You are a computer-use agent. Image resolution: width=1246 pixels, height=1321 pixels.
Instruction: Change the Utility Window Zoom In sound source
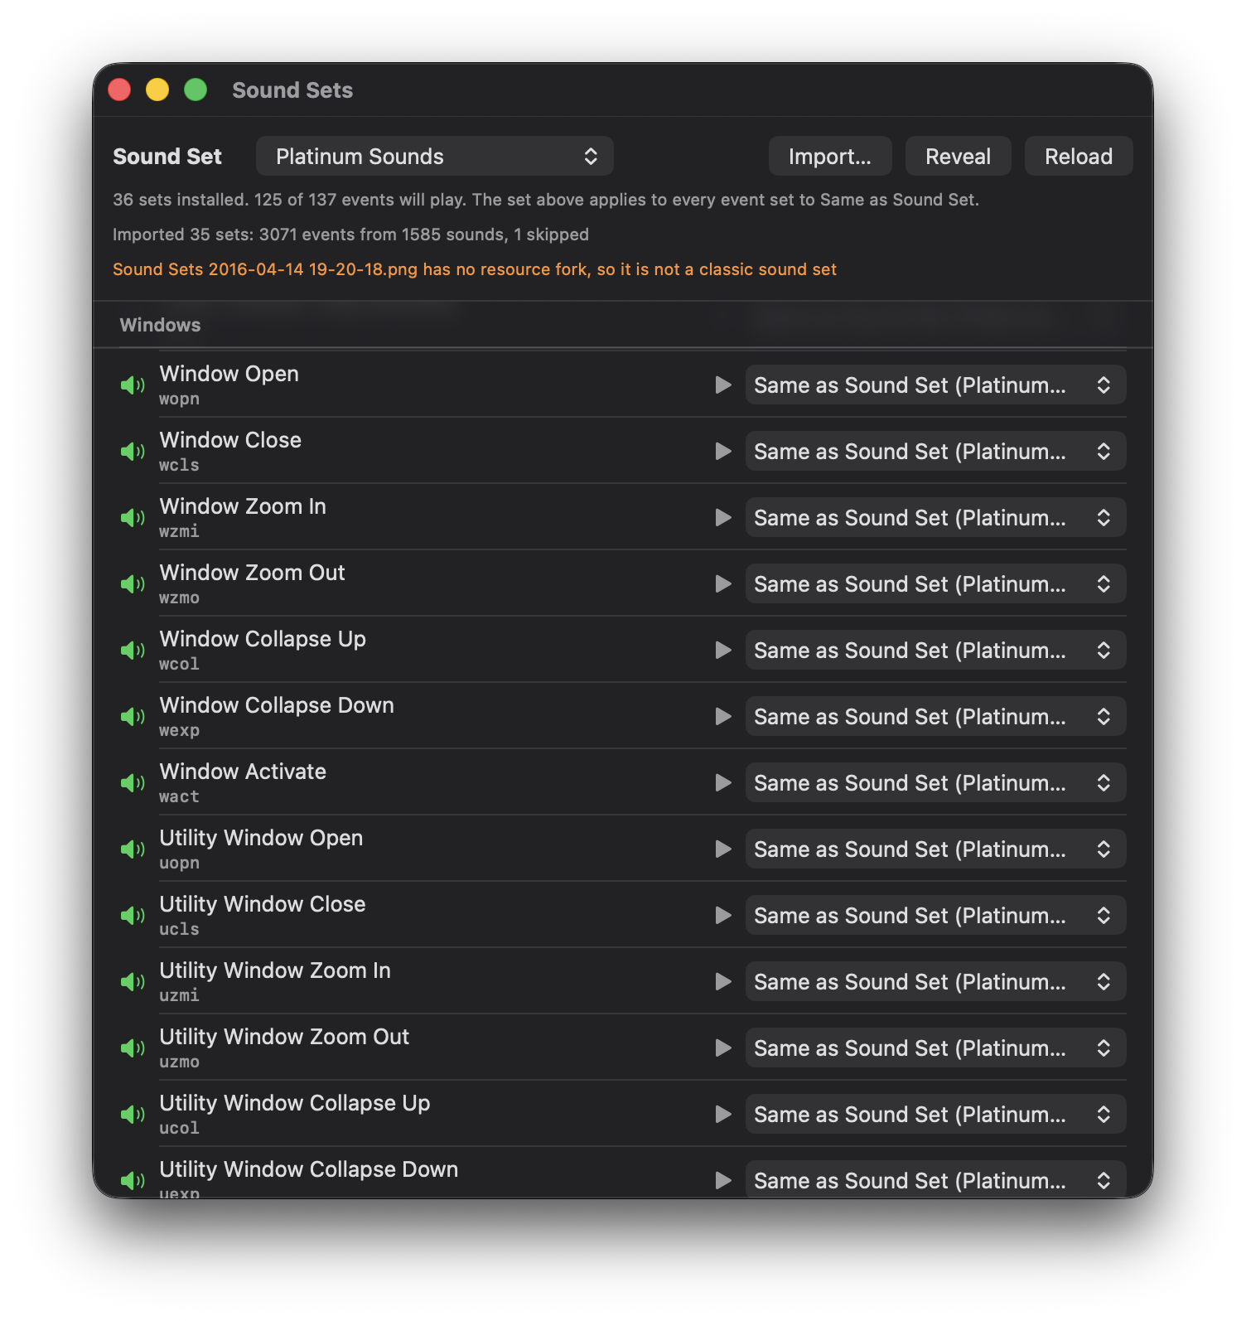coord(935,982)
